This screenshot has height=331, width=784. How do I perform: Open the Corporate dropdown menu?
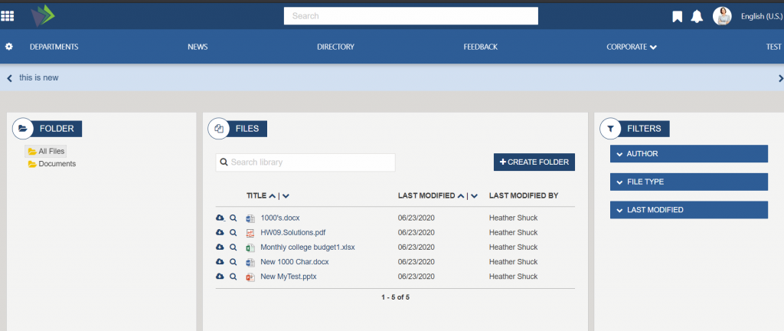632,47
